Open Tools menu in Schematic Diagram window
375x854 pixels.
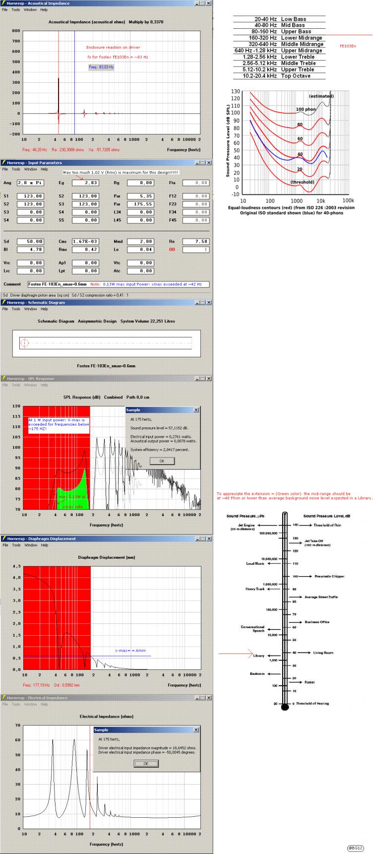click(x=16, y=309)
